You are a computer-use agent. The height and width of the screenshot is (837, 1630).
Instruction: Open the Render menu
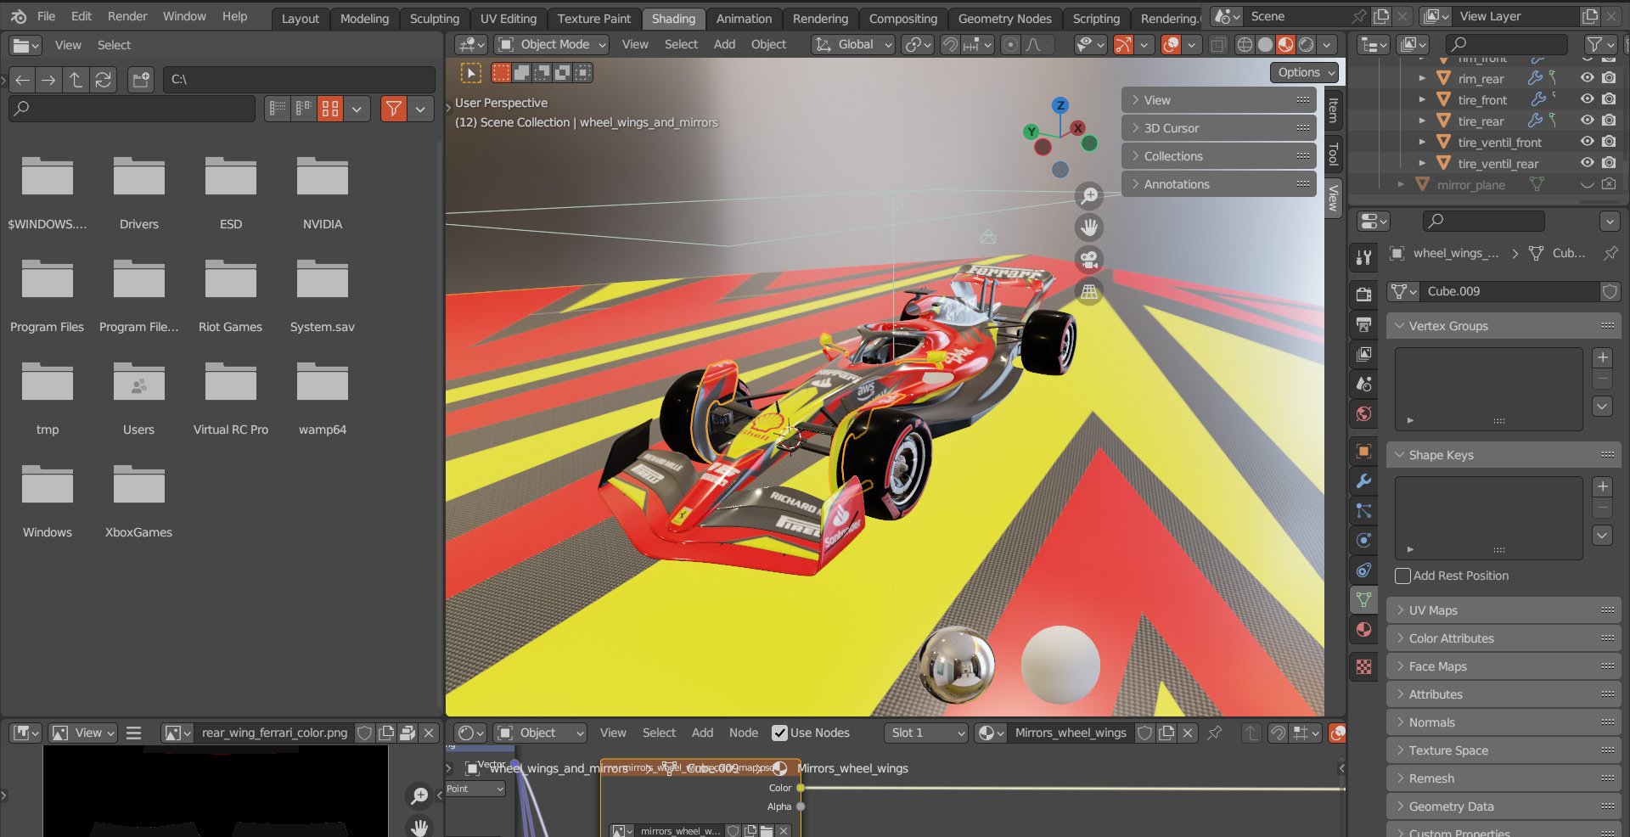pos(127,16)
